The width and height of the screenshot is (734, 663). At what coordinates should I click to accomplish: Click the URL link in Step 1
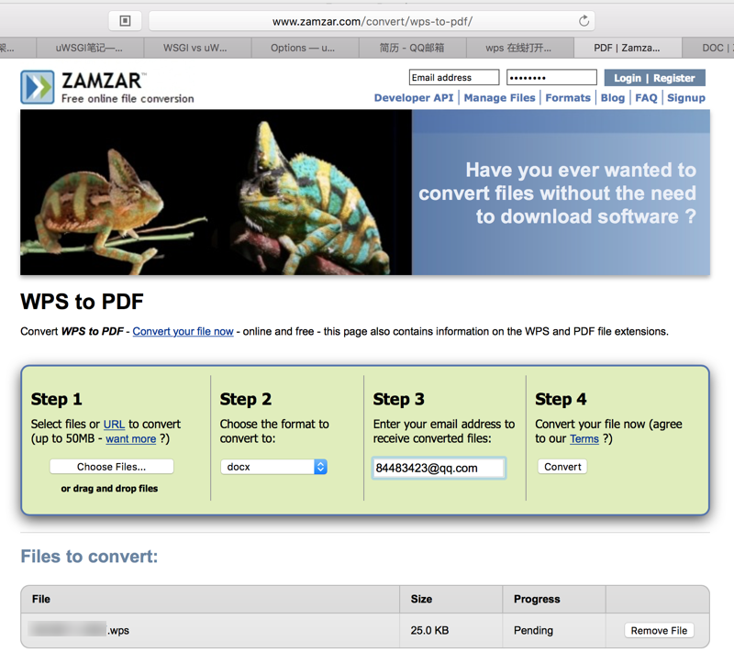pos(114,424)
